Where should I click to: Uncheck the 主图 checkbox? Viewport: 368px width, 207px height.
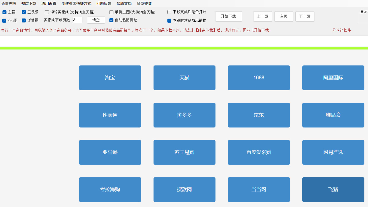(x=4, y=12)
